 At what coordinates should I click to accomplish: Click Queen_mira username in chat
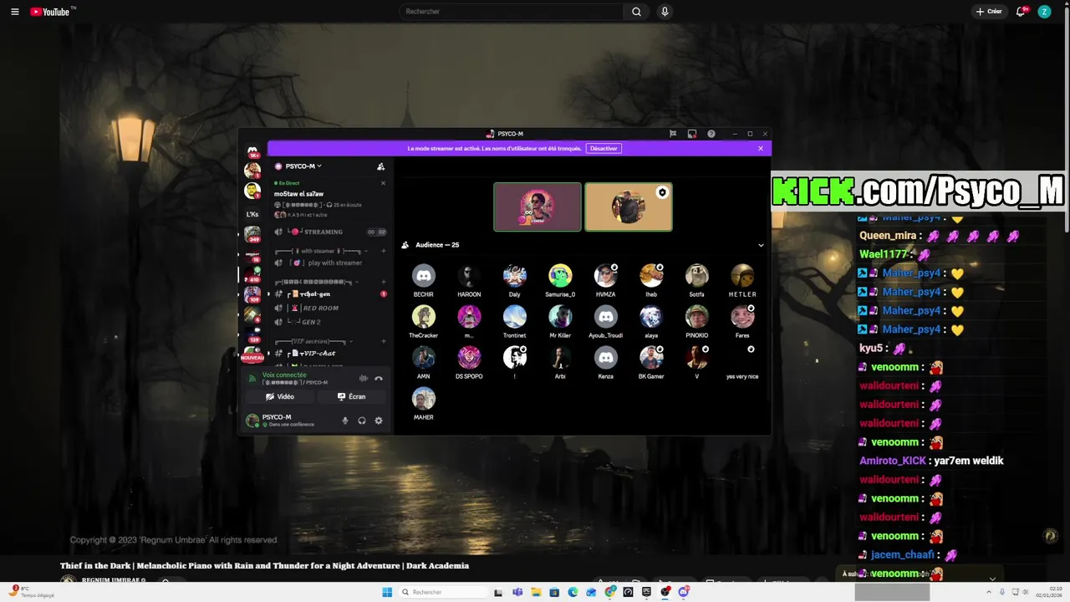(x=889, y=236)
